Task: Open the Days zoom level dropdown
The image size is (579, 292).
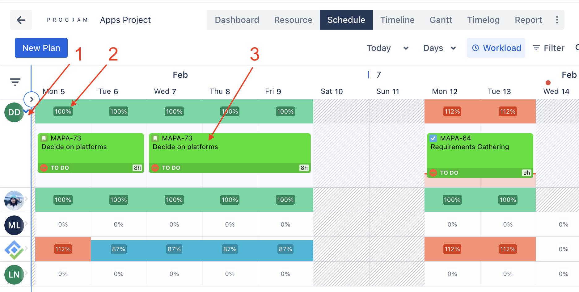Action: pos(440,48)
